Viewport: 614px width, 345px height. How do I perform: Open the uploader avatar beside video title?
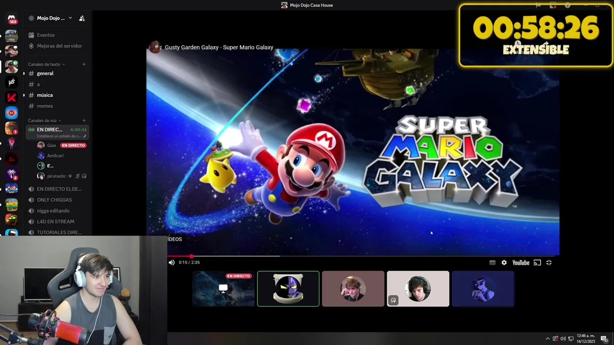[155, 47]
